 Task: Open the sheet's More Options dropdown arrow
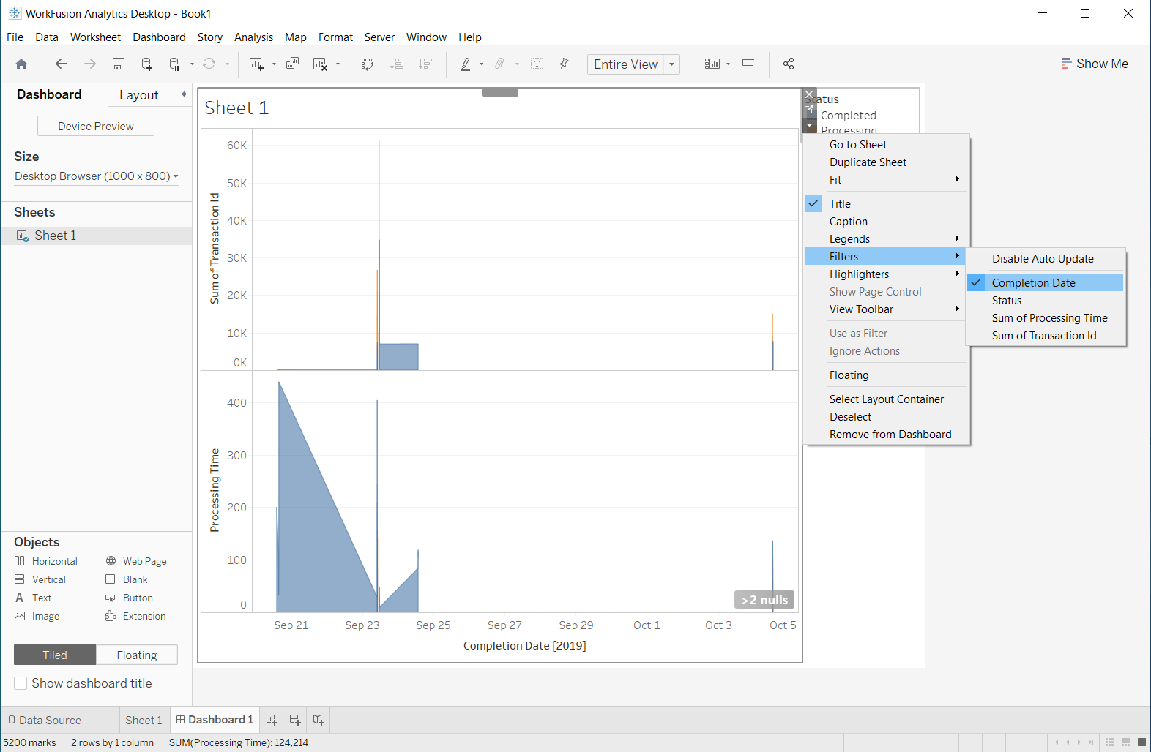809,126
